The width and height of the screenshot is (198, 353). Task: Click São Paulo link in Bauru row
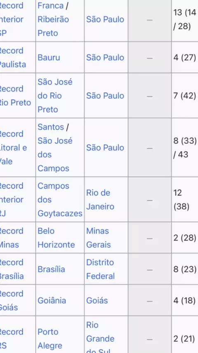(x=105, y=57)
